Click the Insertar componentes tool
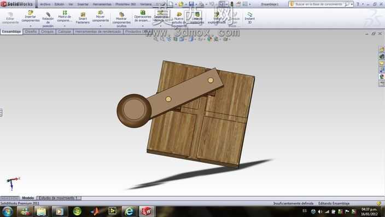 point(31,16)
